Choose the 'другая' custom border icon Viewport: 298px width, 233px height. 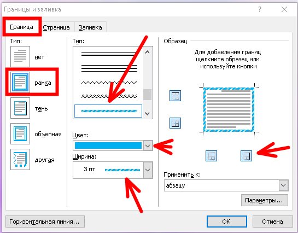tap(20, 159)
